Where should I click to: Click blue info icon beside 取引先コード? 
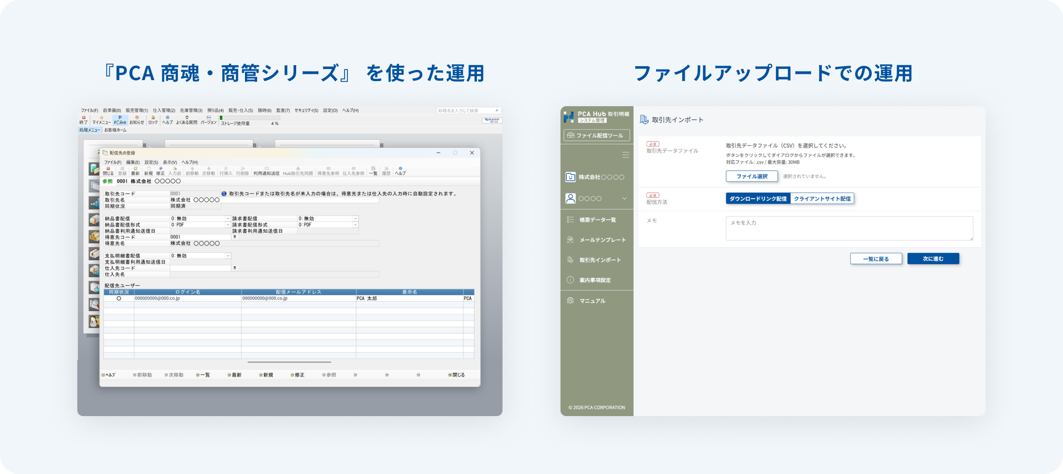point(224,194)
